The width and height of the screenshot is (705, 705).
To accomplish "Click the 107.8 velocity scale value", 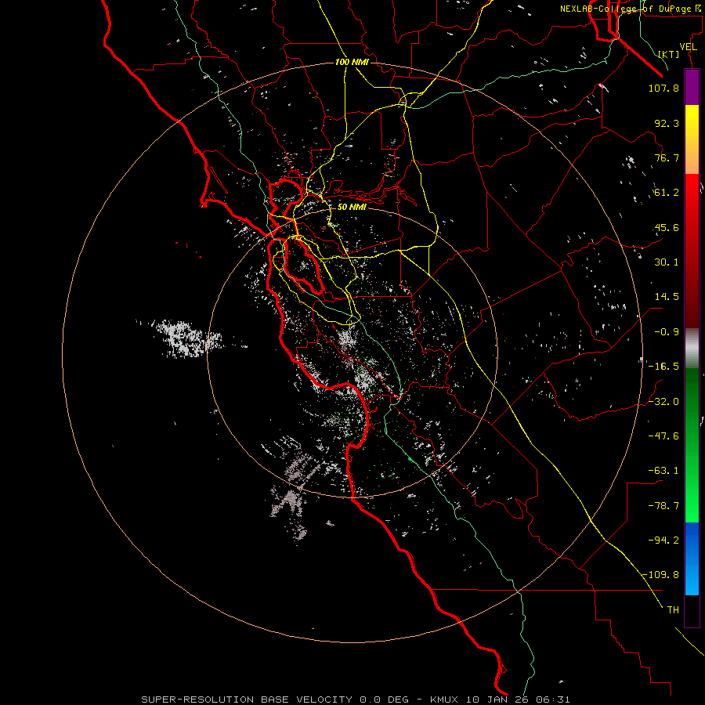I will coord(663,88).
